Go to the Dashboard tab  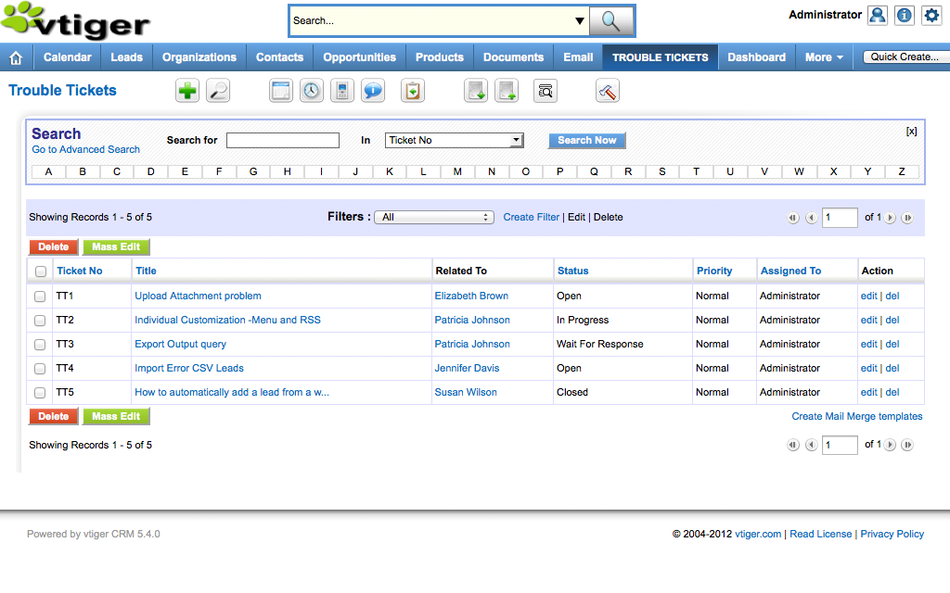click(x=756, y=57)
